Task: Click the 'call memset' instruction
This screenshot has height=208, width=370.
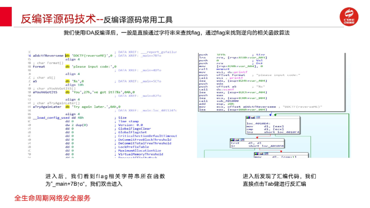Action: (x=214, y=69)
